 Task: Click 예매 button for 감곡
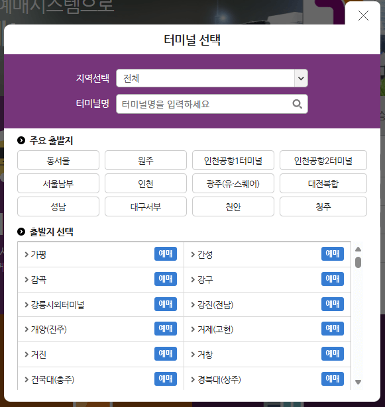coord(166,279)
